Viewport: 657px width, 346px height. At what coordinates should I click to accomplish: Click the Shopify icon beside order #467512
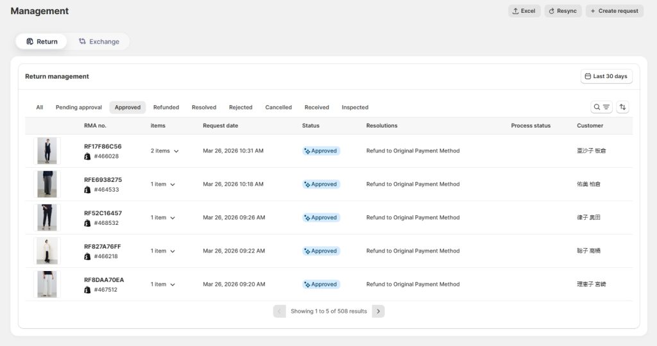coord(87,290)
